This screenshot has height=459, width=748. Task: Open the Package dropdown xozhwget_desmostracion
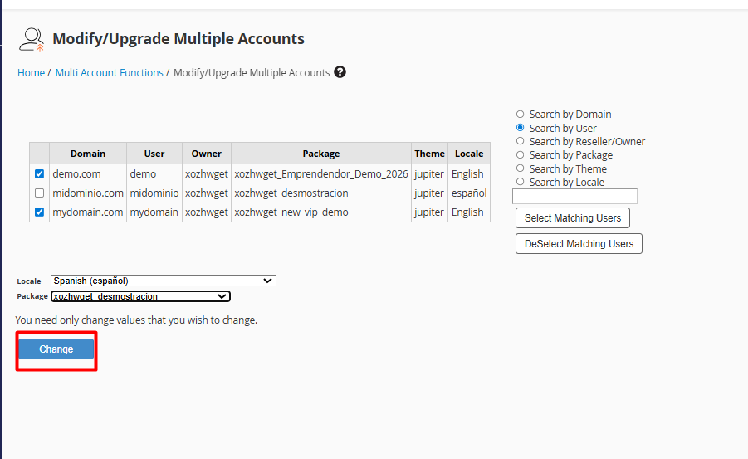(x=141, y=296)
